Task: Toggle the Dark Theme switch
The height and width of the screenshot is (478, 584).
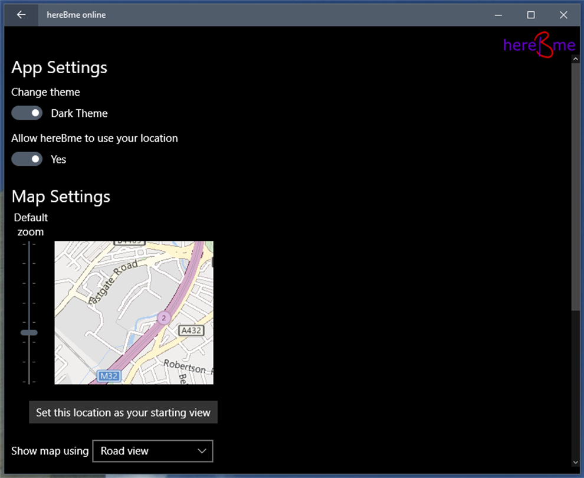Action: tap(27, 113)
